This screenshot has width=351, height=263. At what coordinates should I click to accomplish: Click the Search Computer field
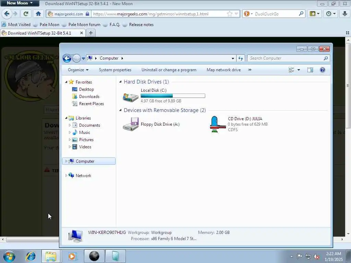tap(288, 58)
